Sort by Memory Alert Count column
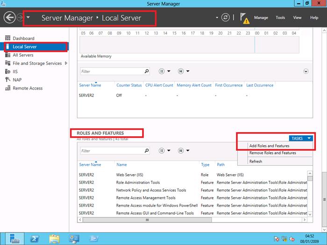The image size is (327, 245). 194,85
